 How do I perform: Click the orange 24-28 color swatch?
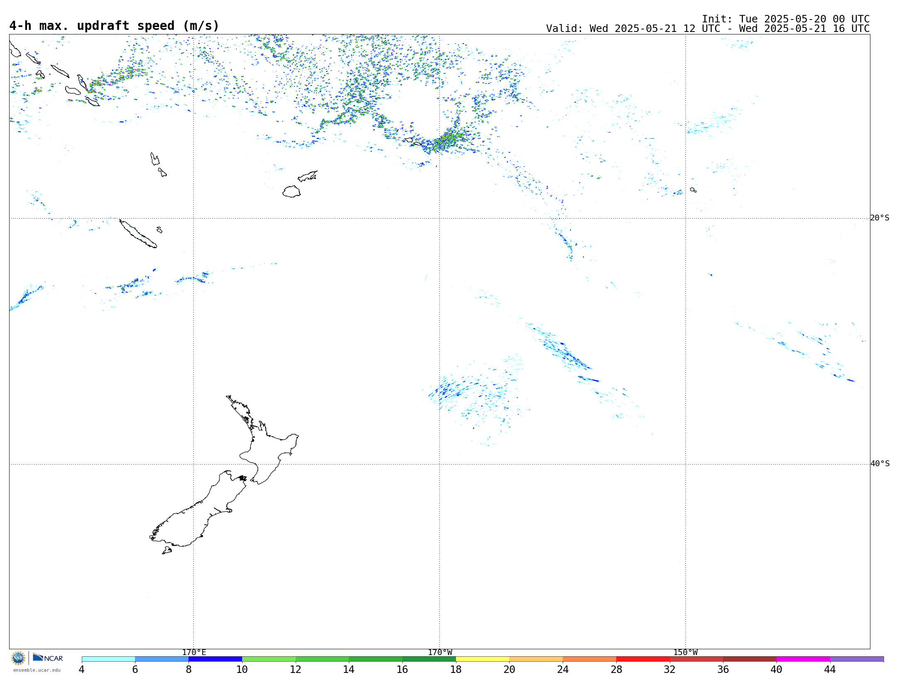(590, 659)
